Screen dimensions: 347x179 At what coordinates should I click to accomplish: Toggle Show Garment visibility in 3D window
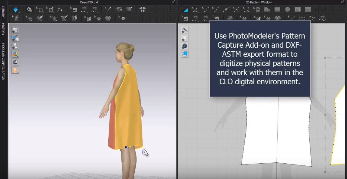[15, 30]
